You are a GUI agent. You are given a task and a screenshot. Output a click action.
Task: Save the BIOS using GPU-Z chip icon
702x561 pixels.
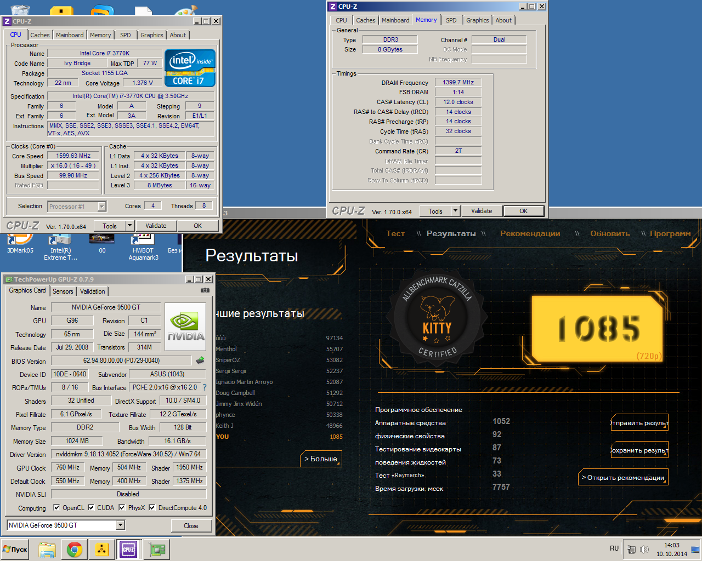pos(200,360)
